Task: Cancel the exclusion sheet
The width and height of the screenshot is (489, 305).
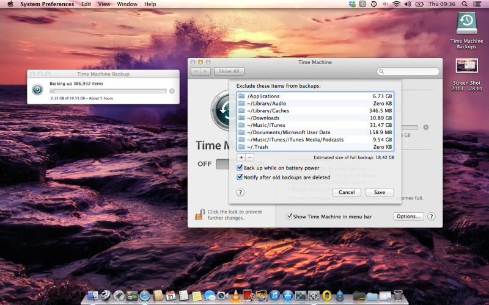Action: (x=347, y=192)
